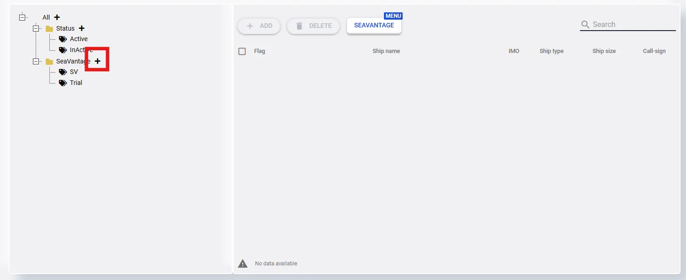The image size is (686, 280).
Task: Select the InActive tag
Action: pyautogui.click(x=81, y=50)
